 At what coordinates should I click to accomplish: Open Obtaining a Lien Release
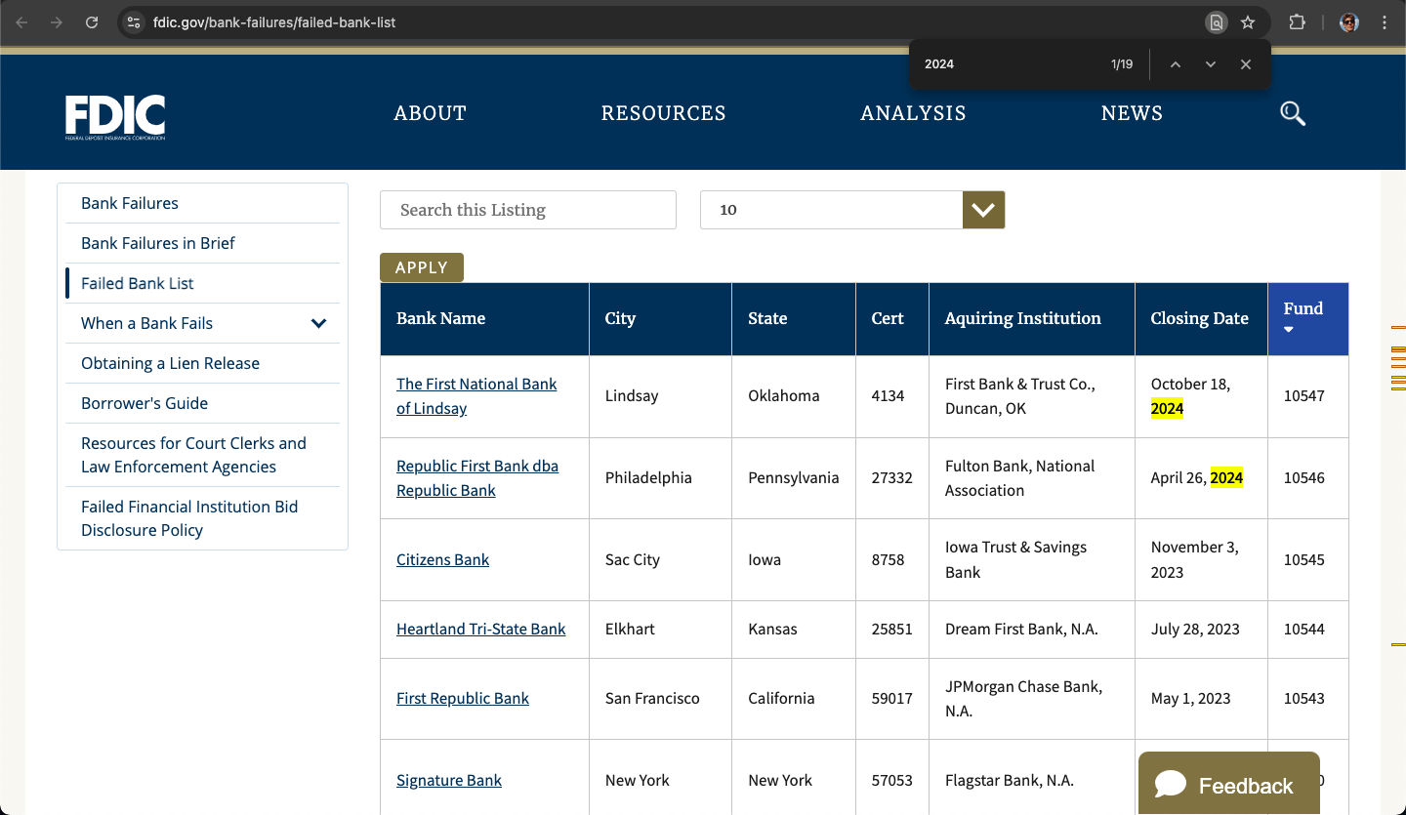coord(170,363)
